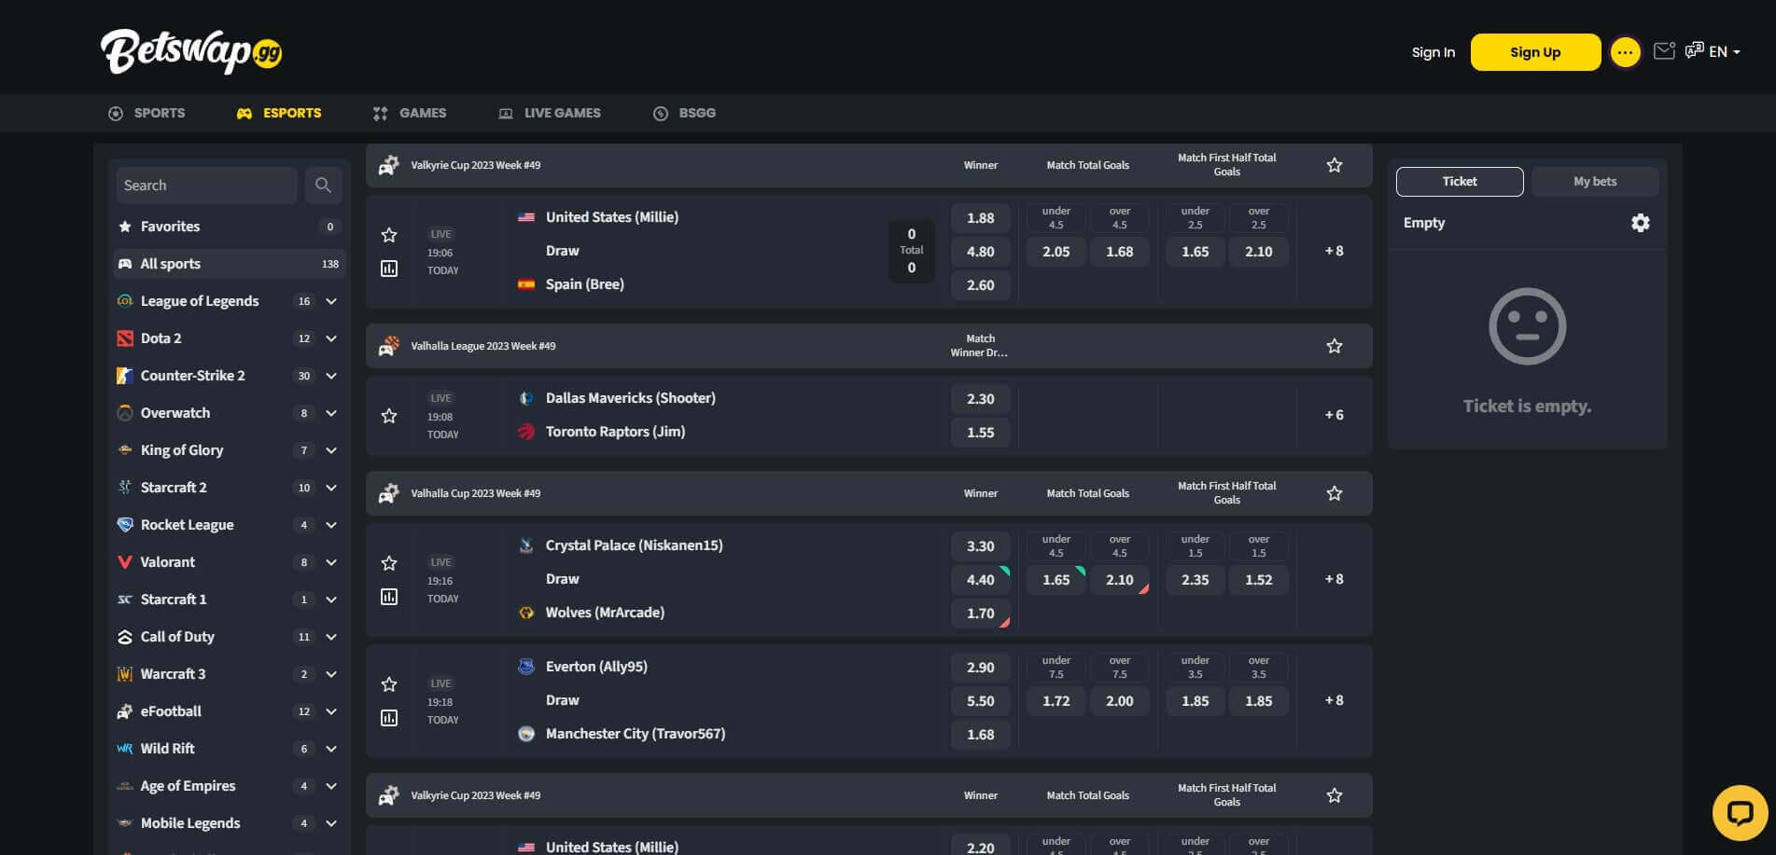Image resolution: width=1776 pixels, height=855 pixels.
Task: Favorite the Everton vs Manchester City match
Action: (x=389, y=683)
